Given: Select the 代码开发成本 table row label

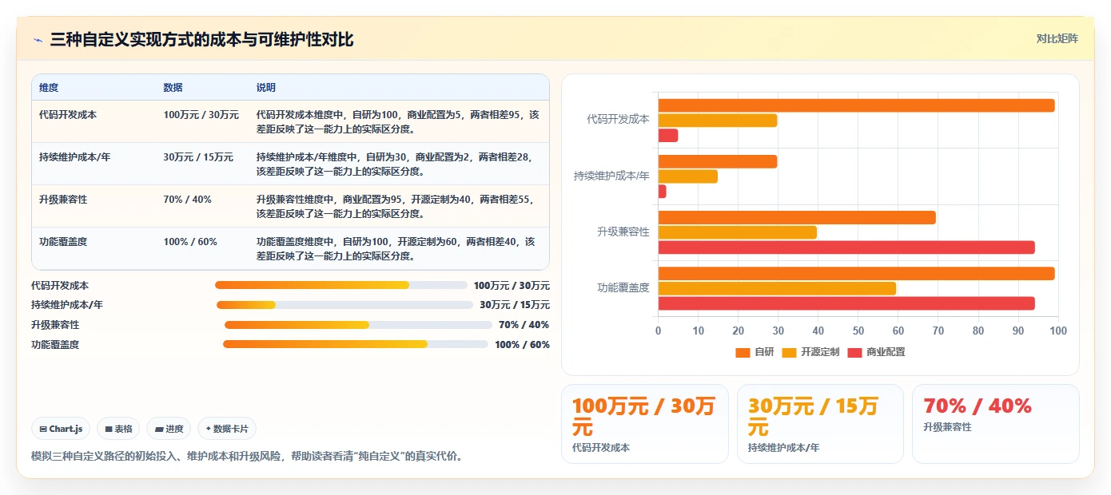Looking at the screenshot, I should pyautogui.click(x=68, y=115).
